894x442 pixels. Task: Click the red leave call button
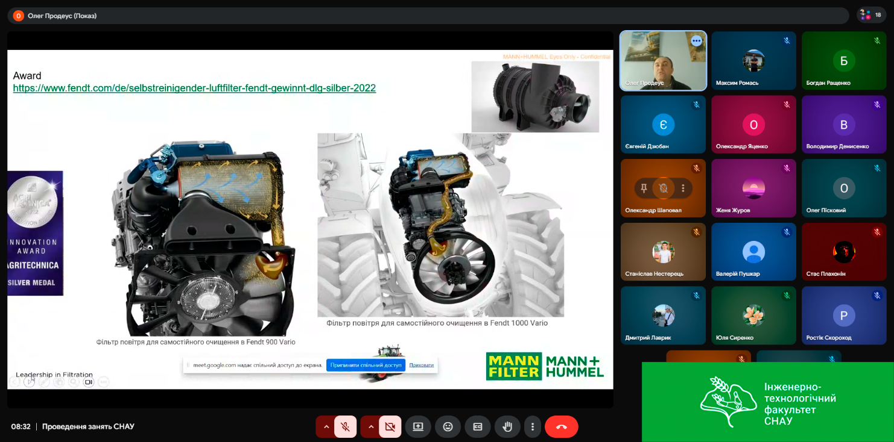tap(561, 426)
